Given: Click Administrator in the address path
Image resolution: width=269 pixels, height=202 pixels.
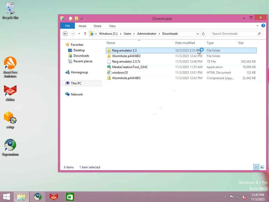Looking at the screenshot, I should 147,34.
